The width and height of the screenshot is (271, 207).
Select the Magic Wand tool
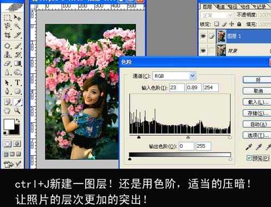(17, 26)
